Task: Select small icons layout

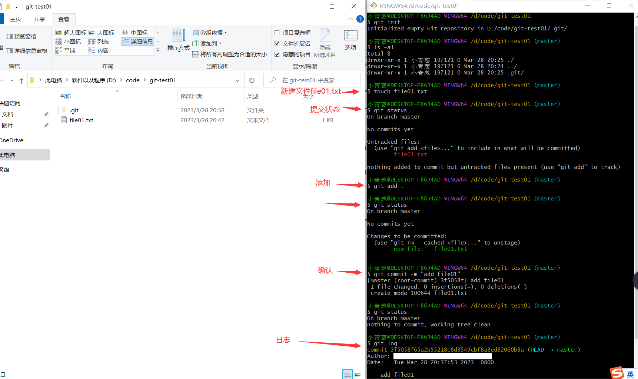Action: (x=68, y=41)
